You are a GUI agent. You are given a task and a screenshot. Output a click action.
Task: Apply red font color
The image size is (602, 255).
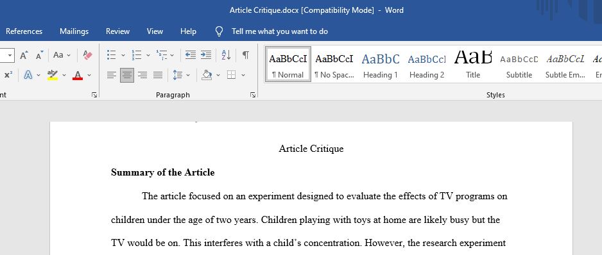pyautogui.click(x=78, y=75)
